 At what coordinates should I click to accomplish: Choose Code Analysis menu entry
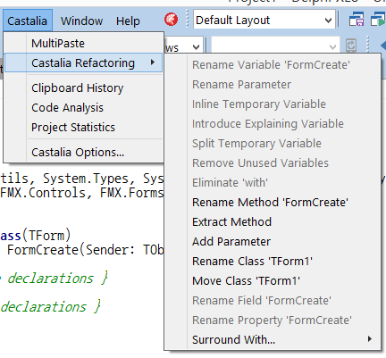(x=83, y=108)
